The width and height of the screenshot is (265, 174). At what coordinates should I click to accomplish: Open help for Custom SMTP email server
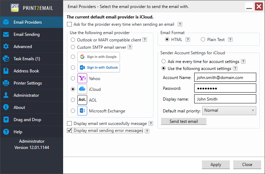point(130,47)
